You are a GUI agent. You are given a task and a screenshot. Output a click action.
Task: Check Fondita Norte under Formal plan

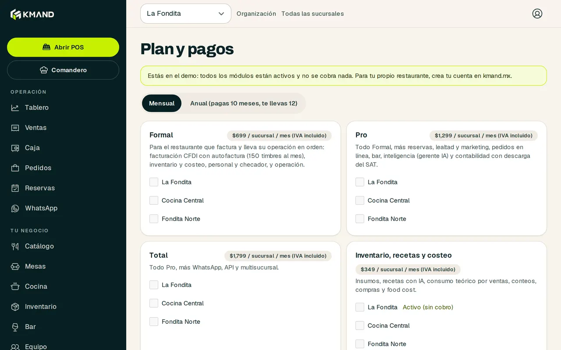pos(154,219)
